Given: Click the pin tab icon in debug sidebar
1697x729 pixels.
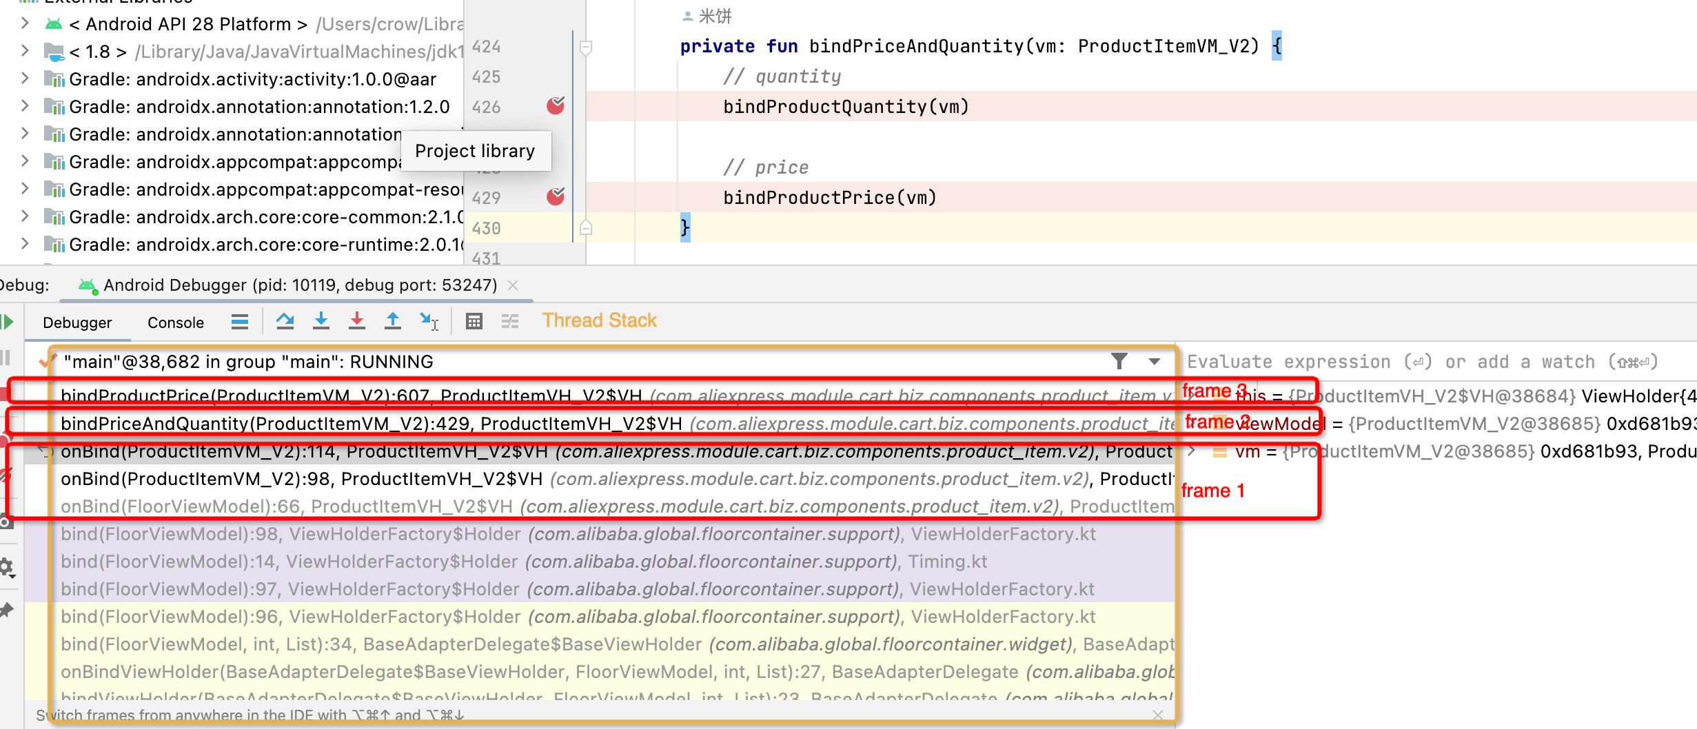Looking at the screenshot, I should click(7, 610).
